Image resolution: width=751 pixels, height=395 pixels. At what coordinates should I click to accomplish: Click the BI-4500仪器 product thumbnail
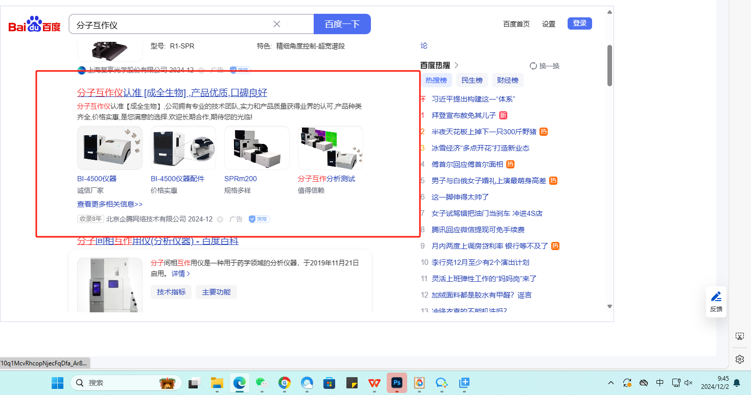[x=110, y=148]
